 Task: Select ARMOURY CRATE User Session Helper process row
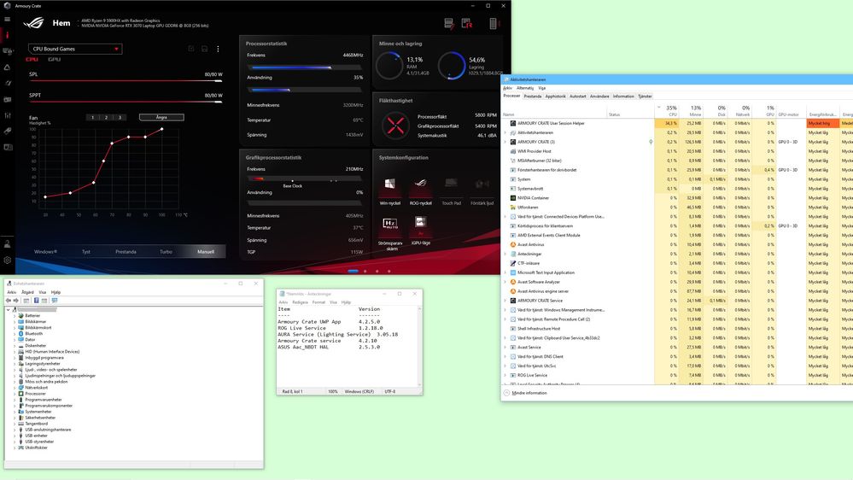tap(677, 124)
